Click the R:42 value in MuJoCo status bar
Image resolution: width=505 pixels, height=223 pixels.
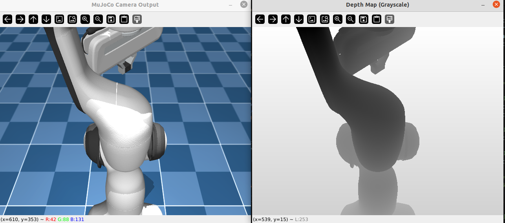click(x=51, y=219)
